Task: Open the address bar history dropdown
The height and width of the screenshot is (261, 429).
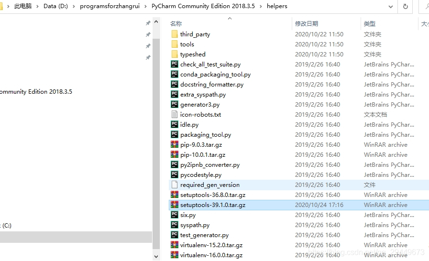Action: (391, 7)
